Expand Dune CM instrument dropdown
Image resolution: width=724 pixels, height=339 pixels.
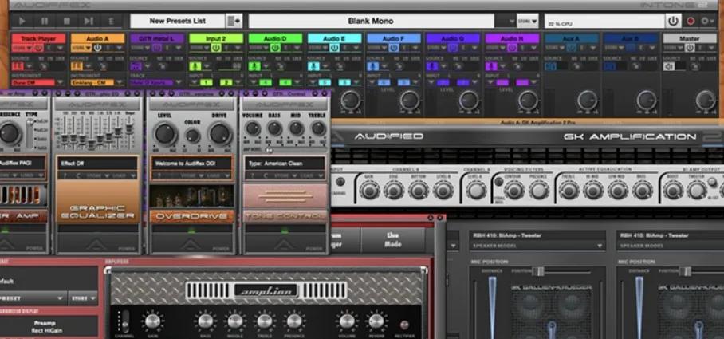60,83
